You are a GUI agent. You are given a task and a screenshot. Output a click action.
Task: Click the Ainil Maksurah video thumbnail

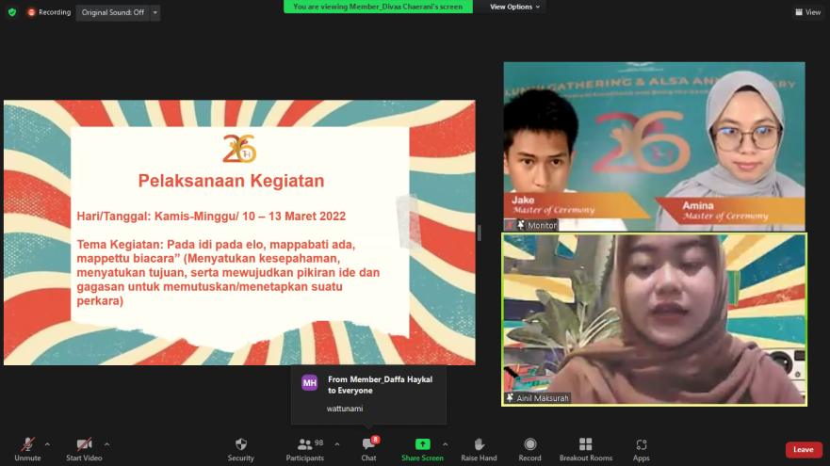tap(654, 319)
